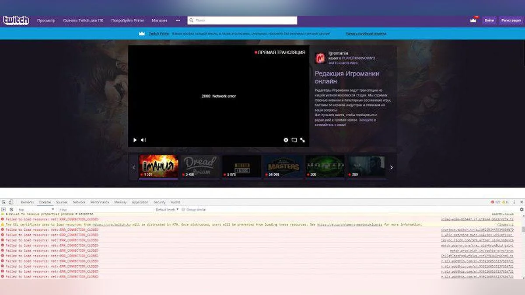
Task: Switch to the Sources tab
Action: point(62,202)
